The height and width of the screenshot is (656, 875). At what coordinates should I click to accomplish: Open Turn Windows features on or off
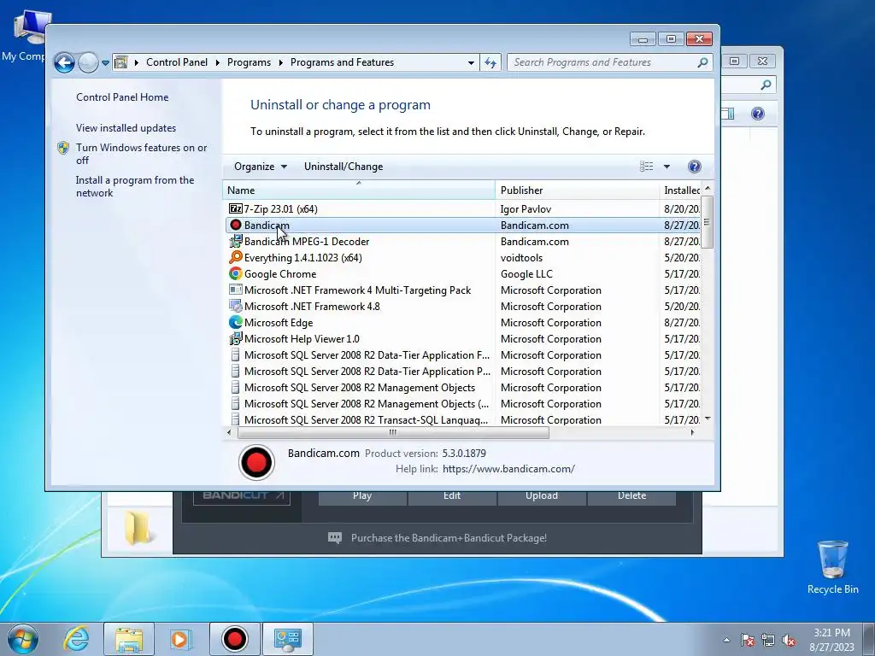click(x=141, y=154)
